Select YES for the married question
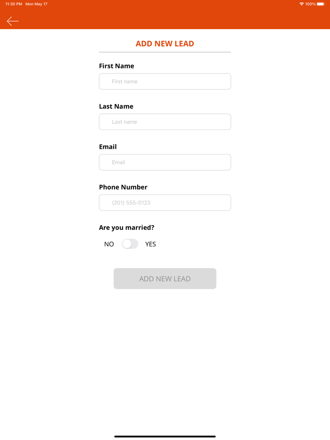 coord(150,244)
